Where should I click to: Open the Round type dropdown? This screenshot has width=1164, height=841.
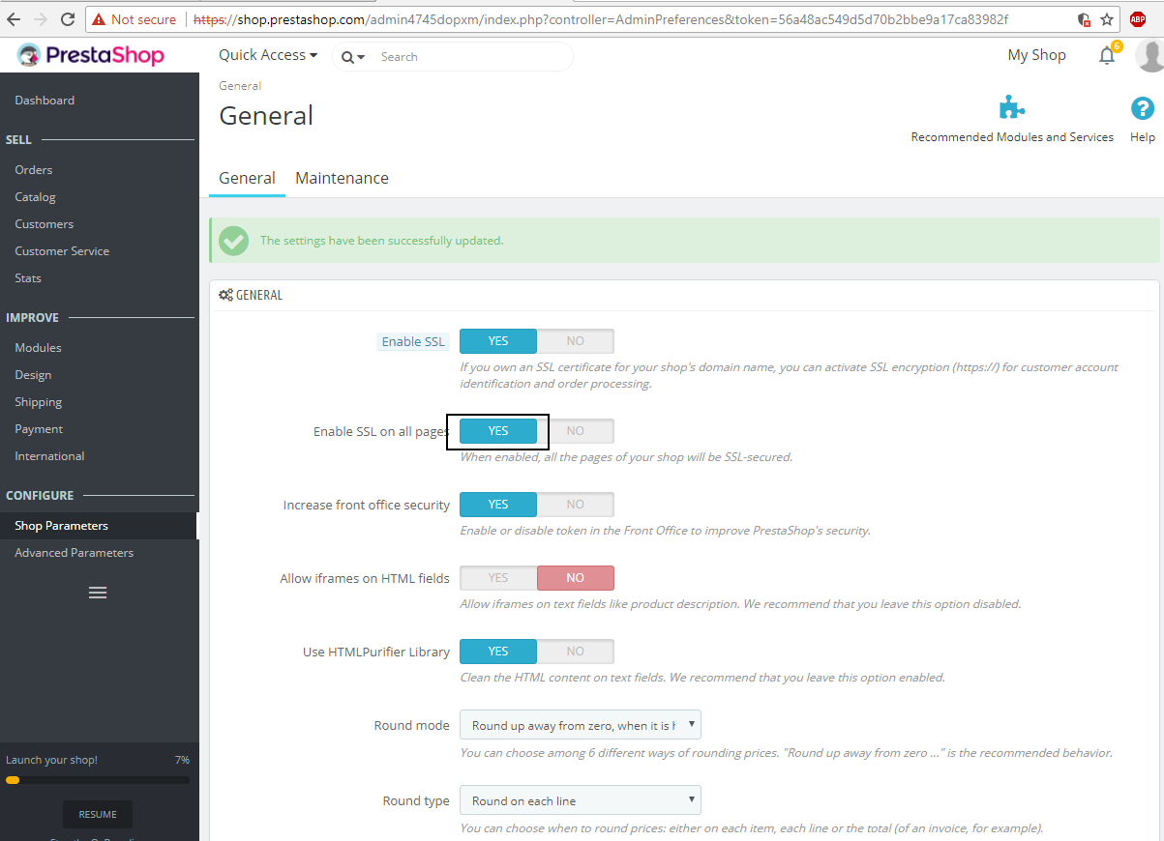pyautogui.click(x=581, y=800)
